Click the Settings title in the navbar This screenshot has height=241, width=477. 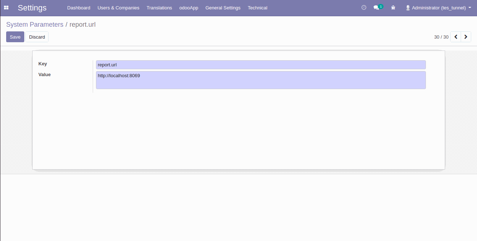pos(32,8)
